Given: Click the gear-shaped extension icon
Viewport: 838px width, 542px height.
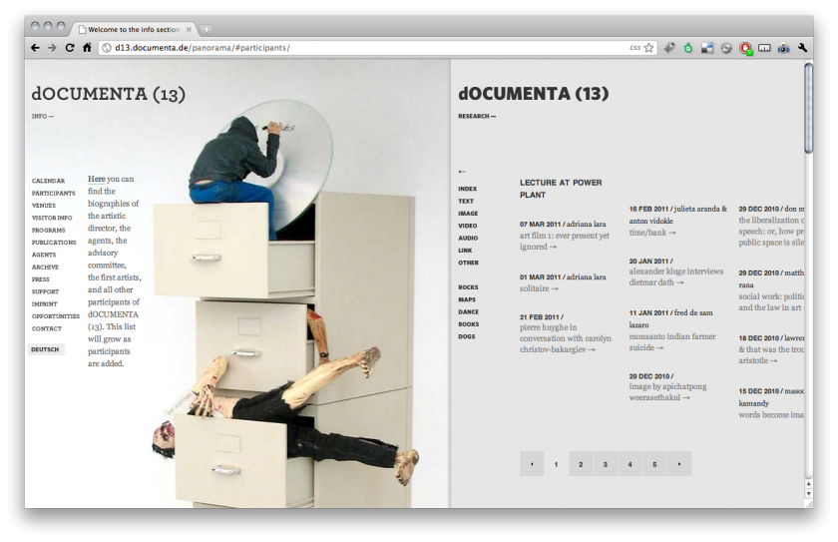Looking at the screenshot, I should click(726, 48).
